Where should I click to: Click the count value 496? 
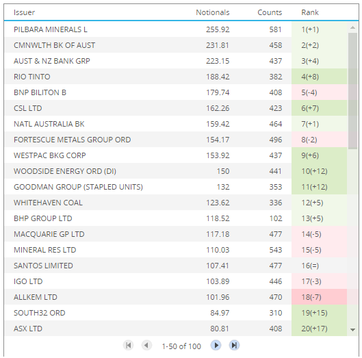[275, 140]
